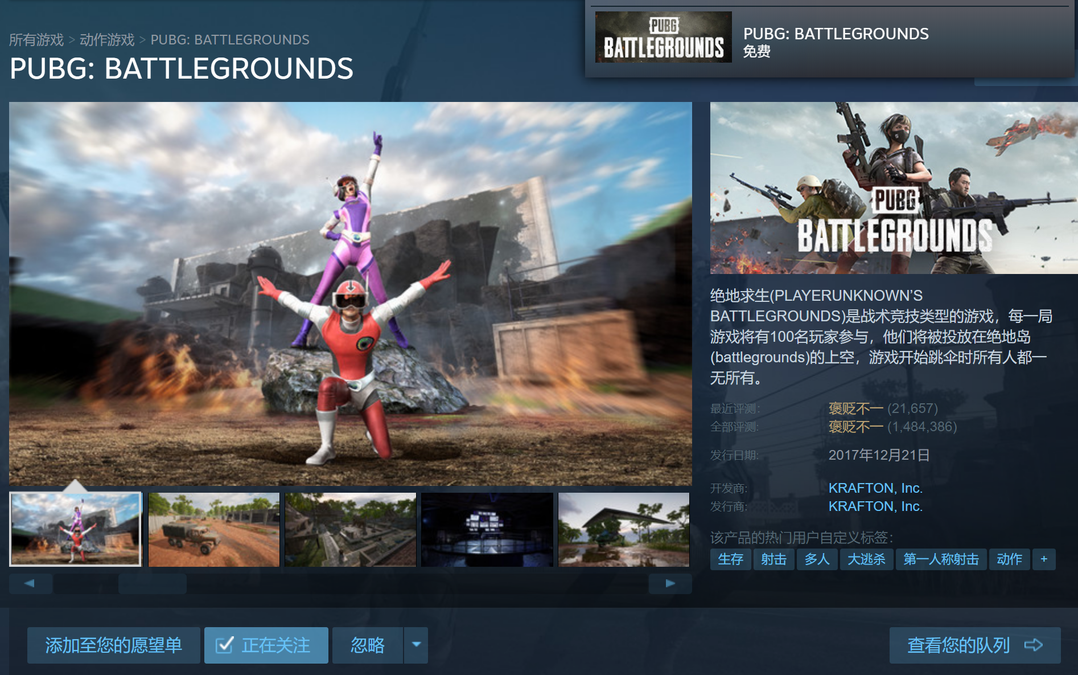Click the left arrow of the screenshot strip
This screenshot has width=1078, height=675.
click(x=31, y=583)
